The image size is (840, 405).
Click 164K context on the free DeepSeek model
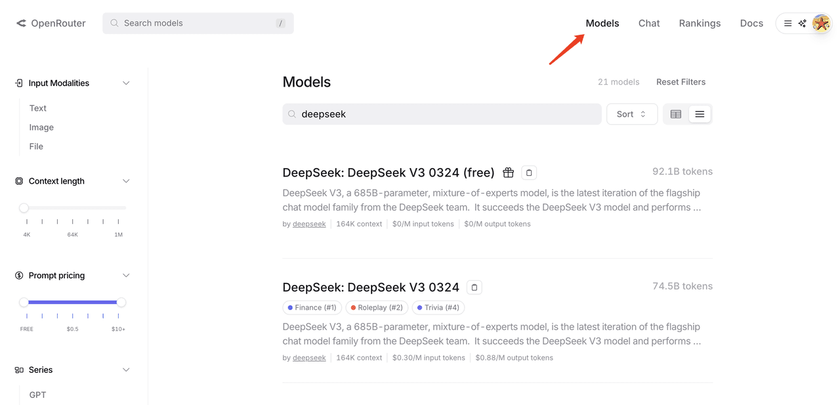359,224
